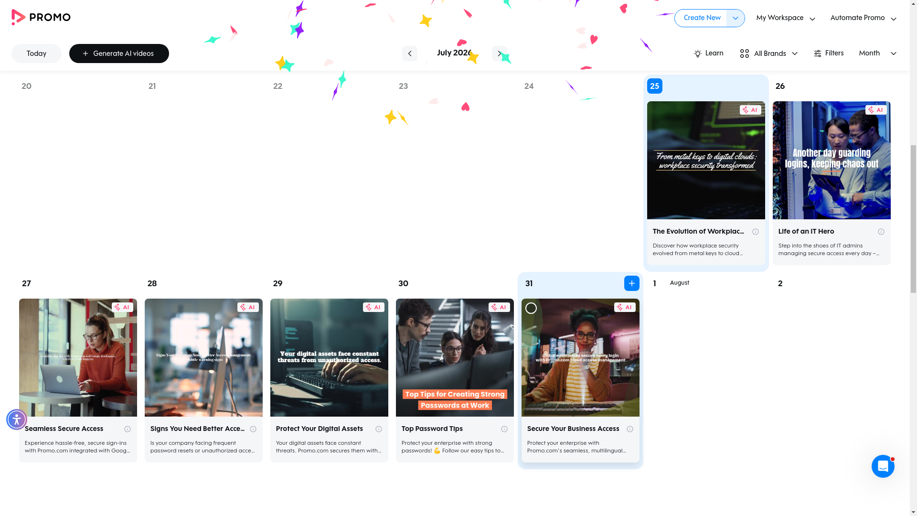The height and width of the screenshot is (516, 917).
Task: Click AI badge on Protect Your Digital Assets thumbnail
Action: (x=373, y=307)
